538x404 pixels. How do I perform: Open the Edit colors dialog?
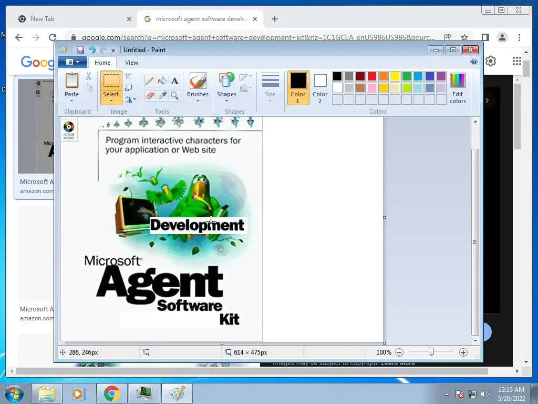pyautogui.click(x=458, y=88)
